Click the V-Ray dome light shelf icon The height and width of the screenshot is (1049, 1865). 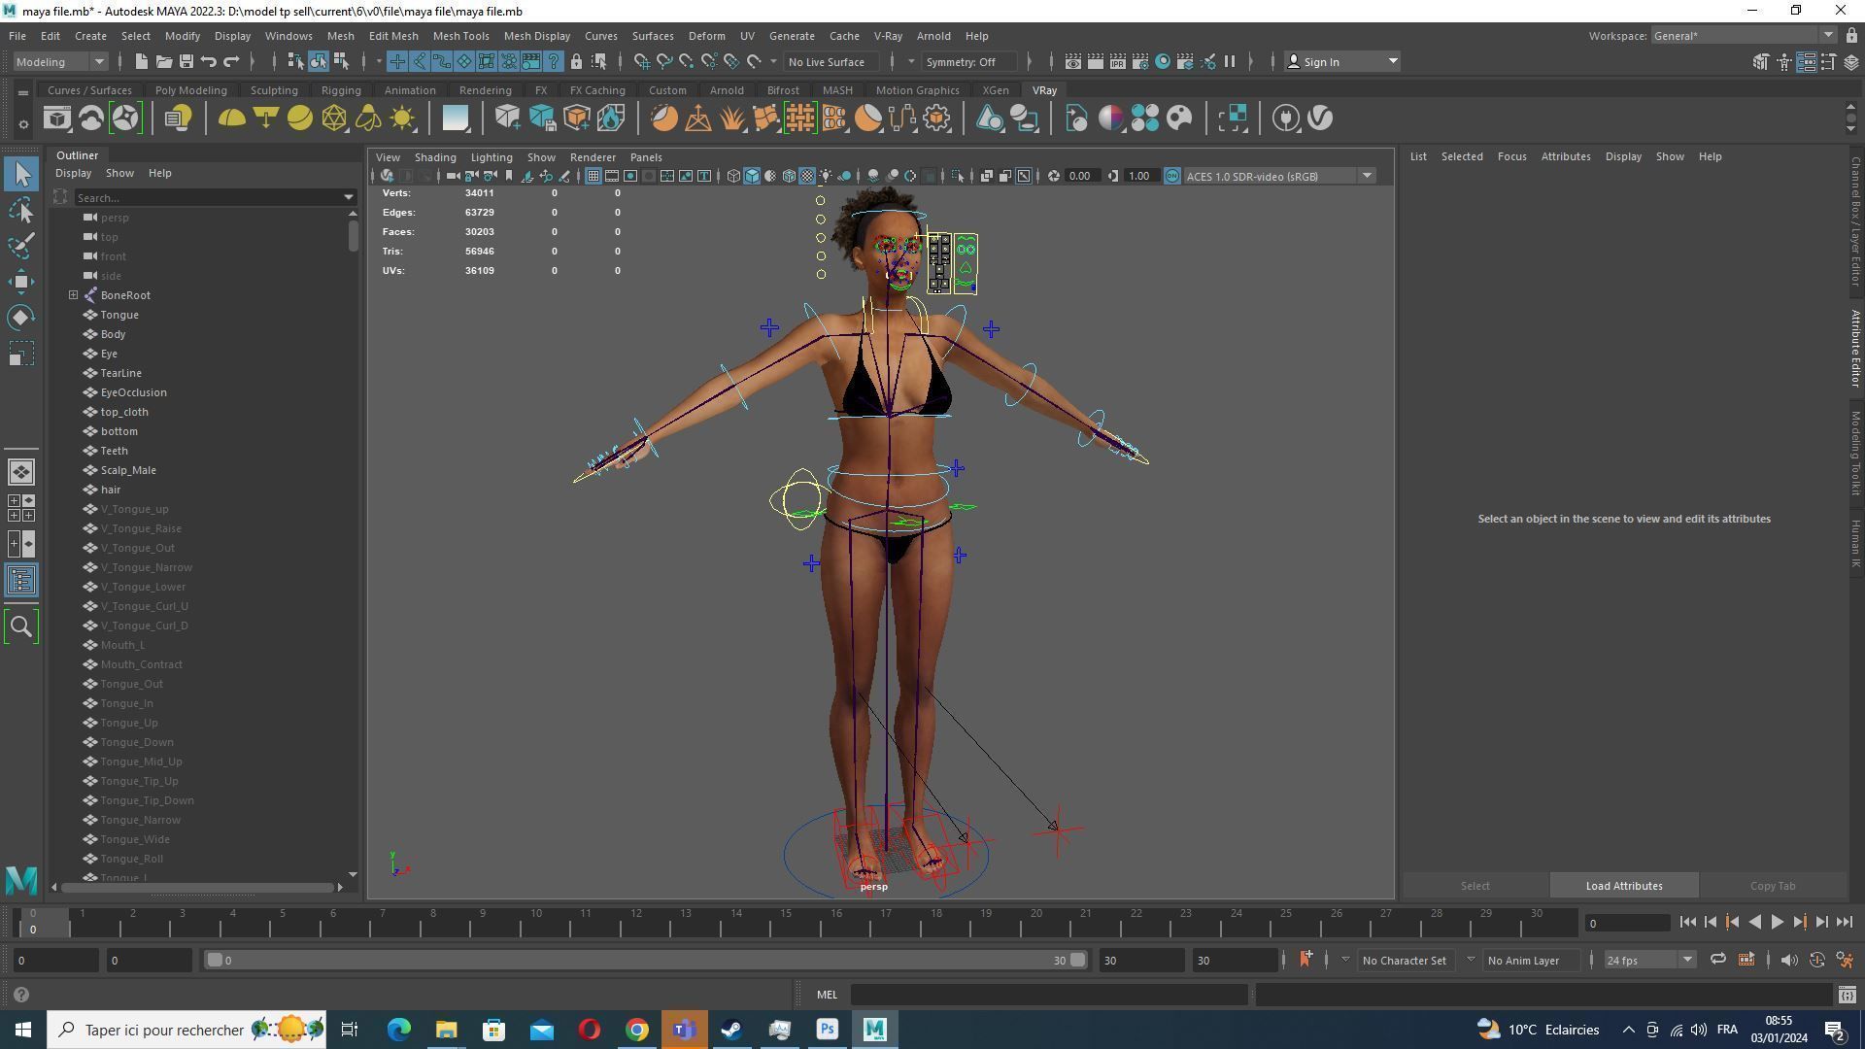click(x=231, y=118)
